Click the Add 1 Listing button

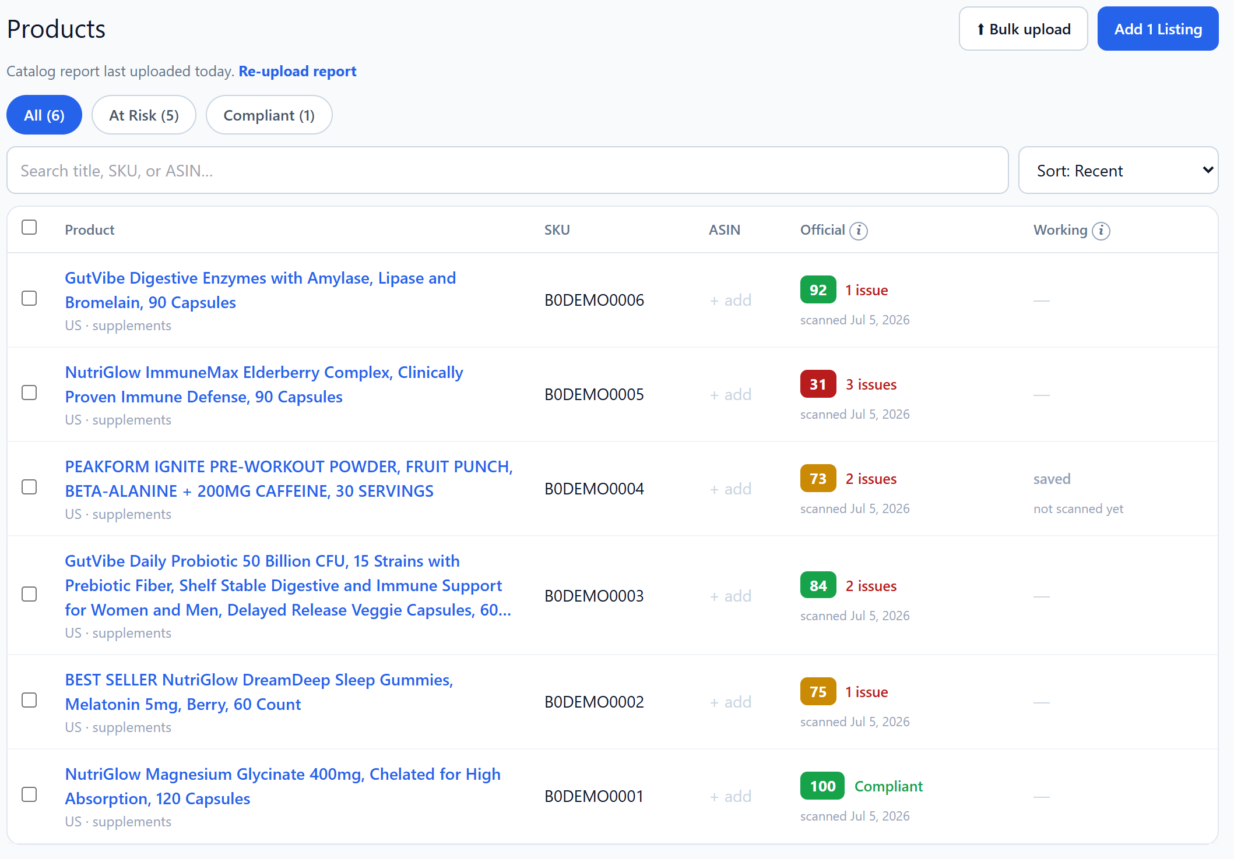click(x=1158, y=29)
